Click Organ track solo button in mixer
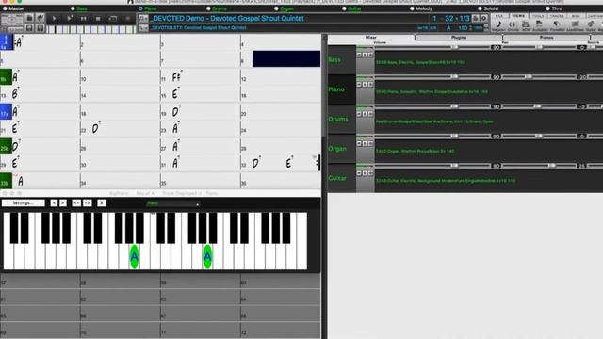603x339 pixels. [365, 144]
